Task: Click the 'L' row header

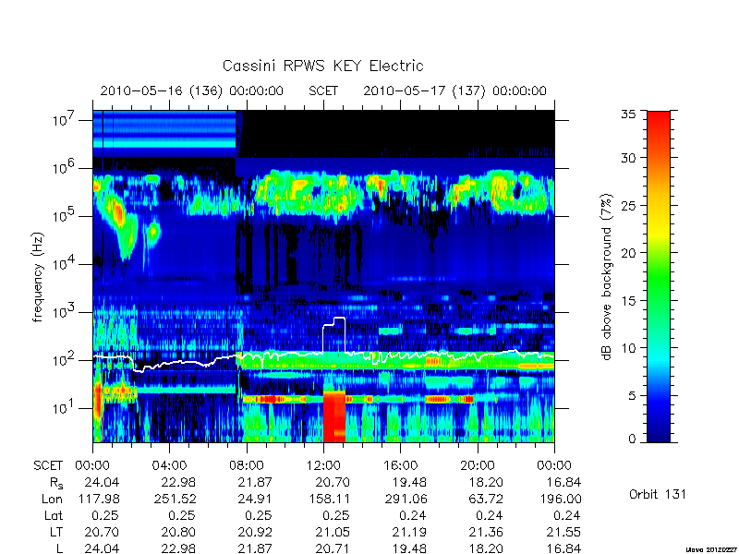Action: (x=59, y=548)
